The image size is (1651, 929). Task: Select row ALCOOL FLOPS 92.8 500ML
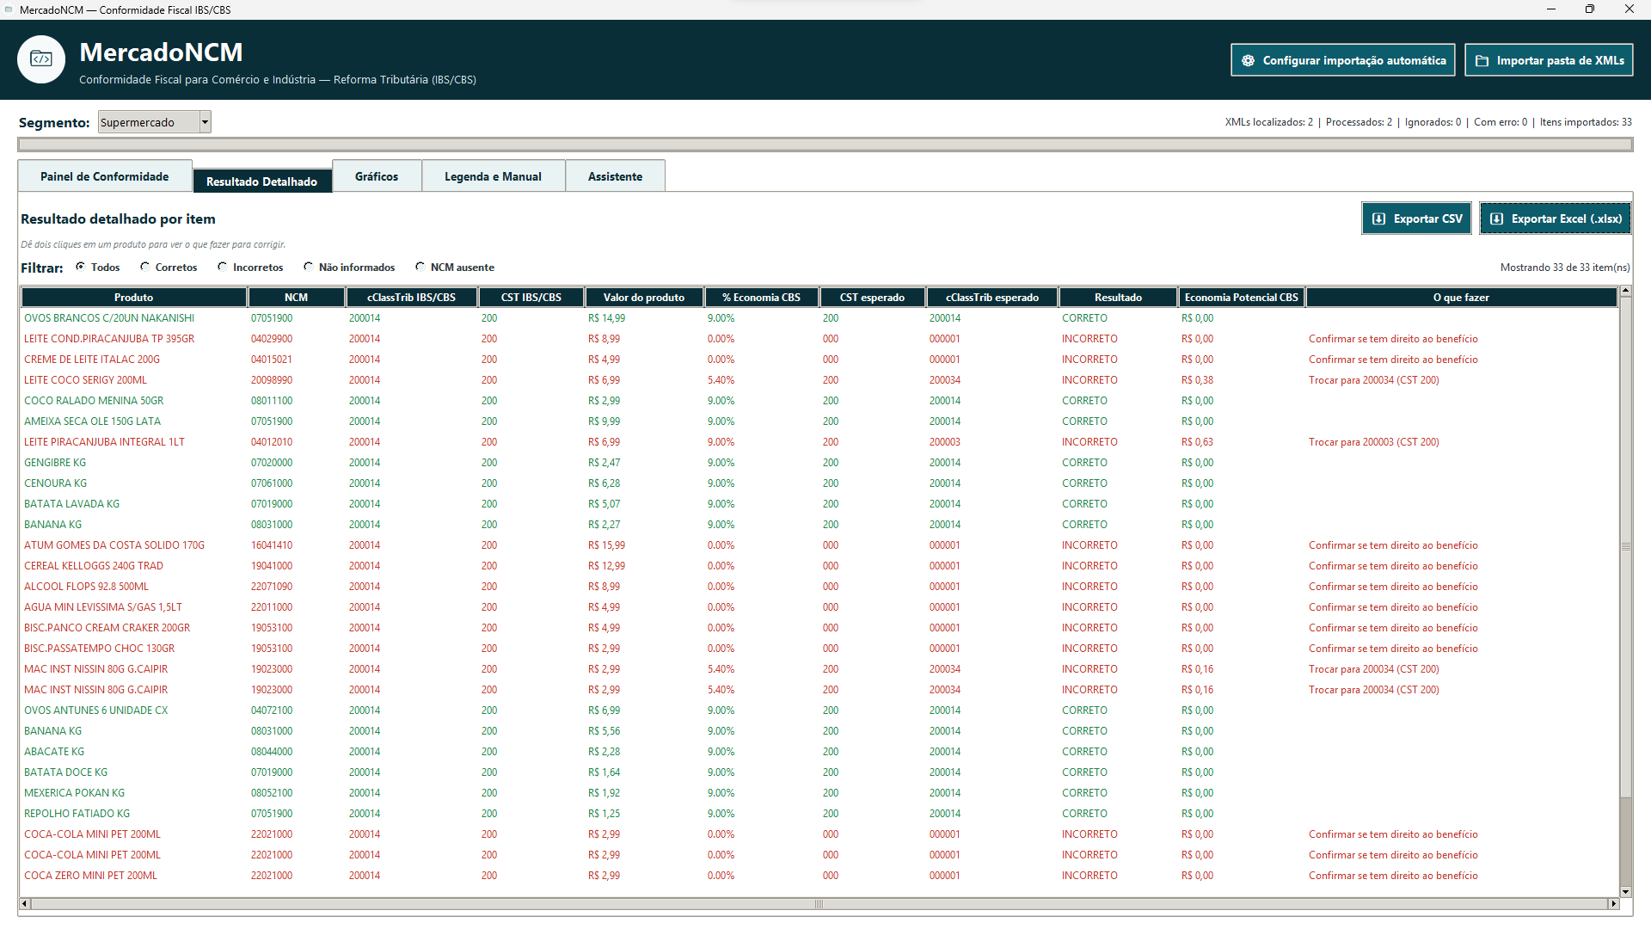819,587
